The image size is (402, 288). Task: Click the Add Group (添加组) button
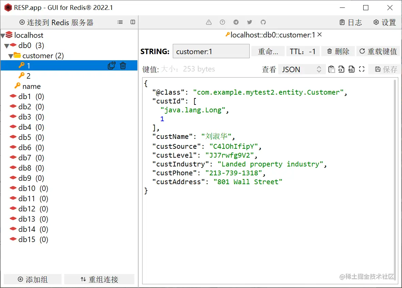(x=33, y=279)
